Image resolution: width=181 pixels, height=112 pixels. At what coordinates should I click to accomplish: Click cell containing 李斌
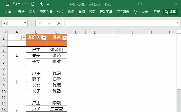click(57, 103)
